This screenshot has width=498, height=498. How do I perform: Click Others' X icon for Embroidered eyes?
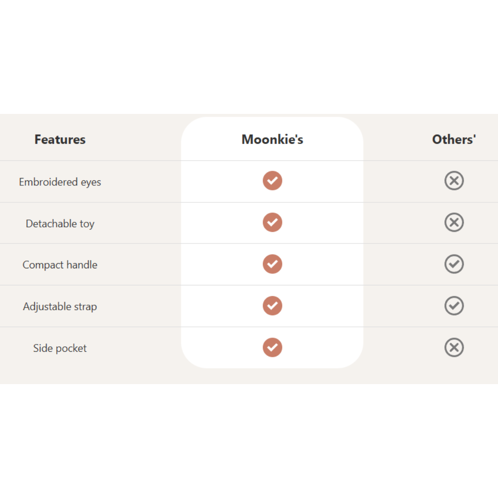pyautogui.click(x=454, y=181)
